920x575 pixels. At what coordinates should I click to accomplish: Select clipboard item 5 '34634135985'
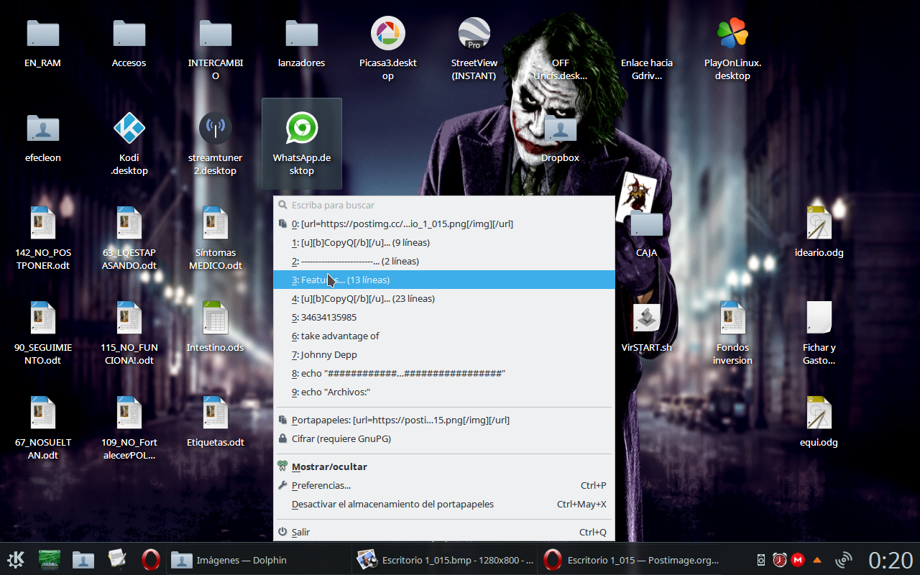444,317
